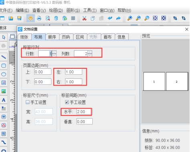Switch to the 纸张 tab

(24, 37)
